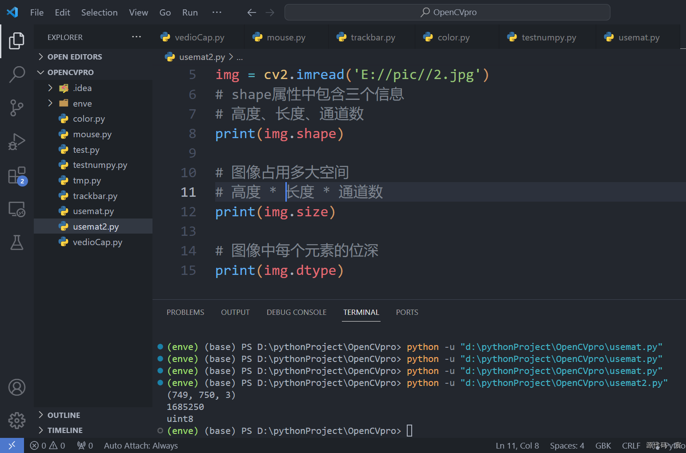Viewport: 686px width, 453px height.
Task: Click the print(img.dtype) code line
Action: 280,270
